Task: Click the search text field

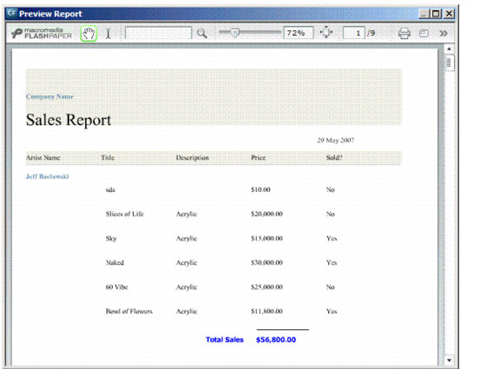Action: pos(159,33)
